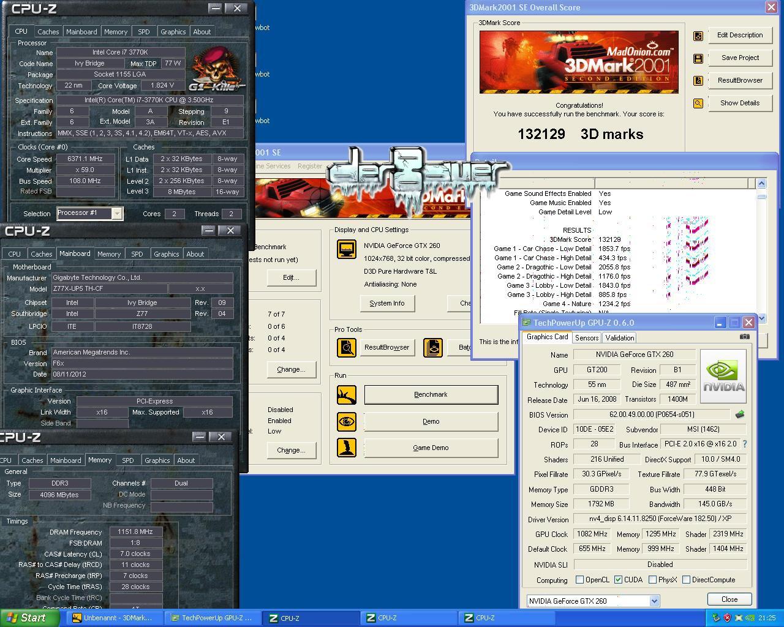Switch to SPD tab in top CPU-Z window
784x627 pixels.
(143, 32)
